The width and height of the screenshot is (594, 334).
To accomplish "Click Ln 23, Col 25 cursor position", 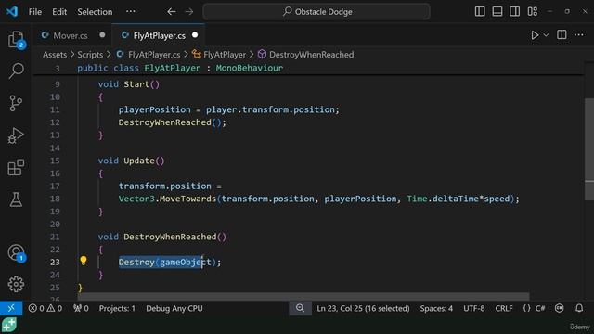I will click(x=363, y=308).
